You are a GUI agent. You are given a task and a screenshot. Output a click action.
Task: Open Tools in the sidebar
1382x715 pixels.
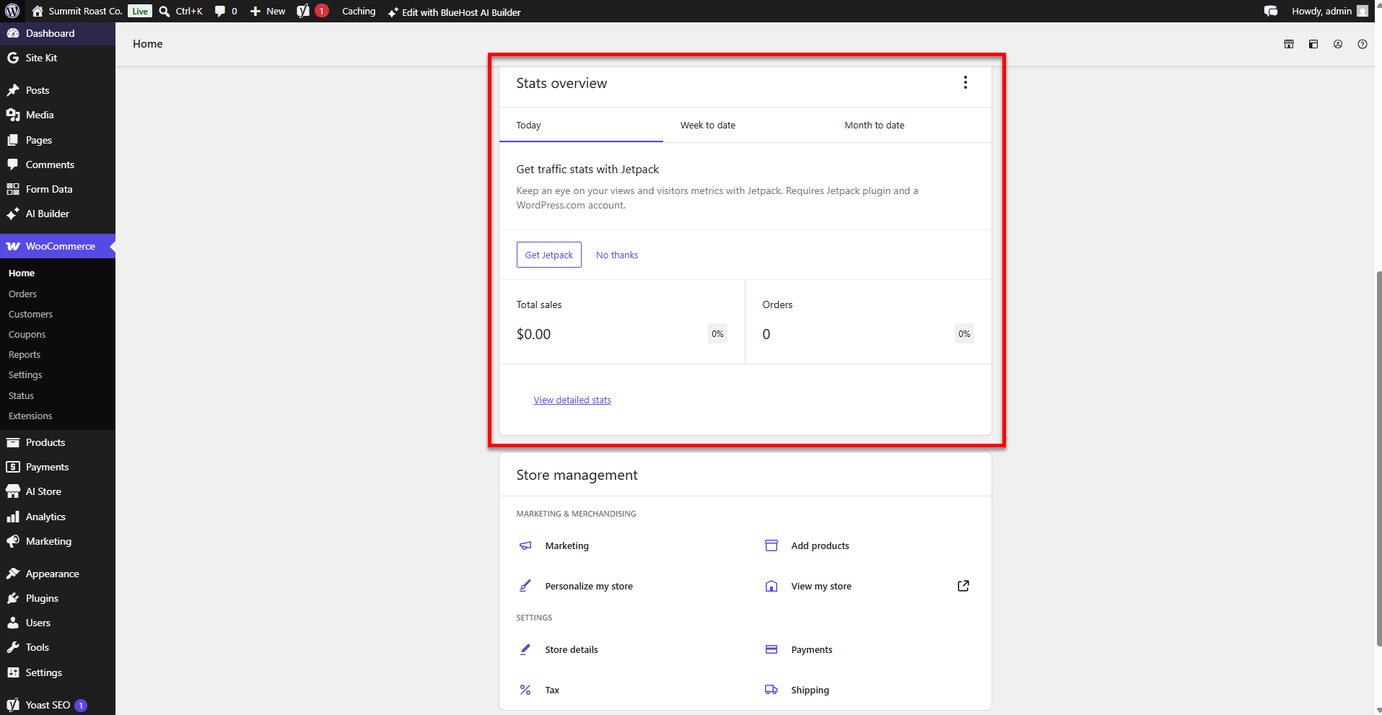click(x=58, y=647)
